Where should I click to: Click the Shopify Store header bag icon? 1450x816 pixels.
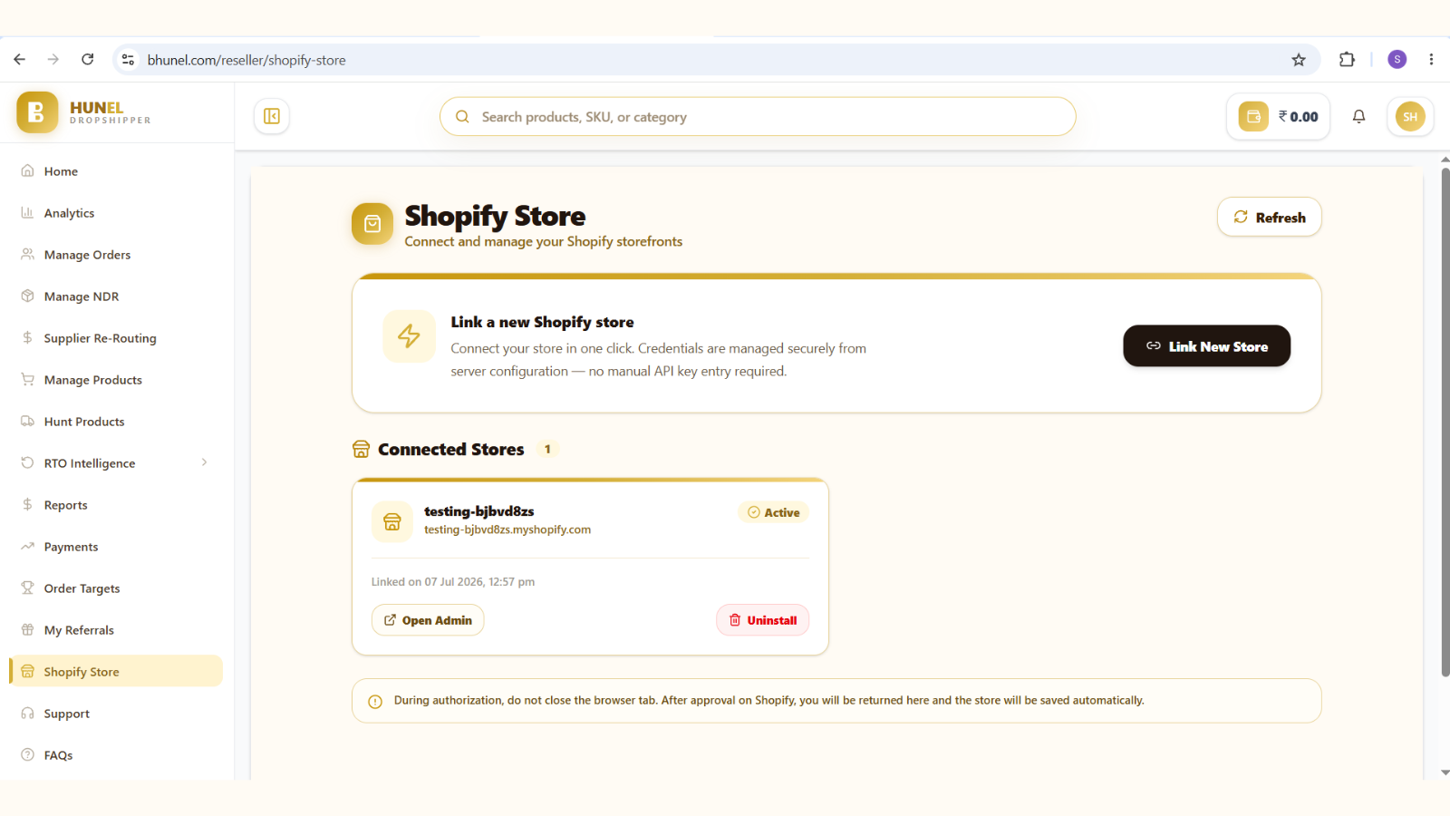pos(372,224)
